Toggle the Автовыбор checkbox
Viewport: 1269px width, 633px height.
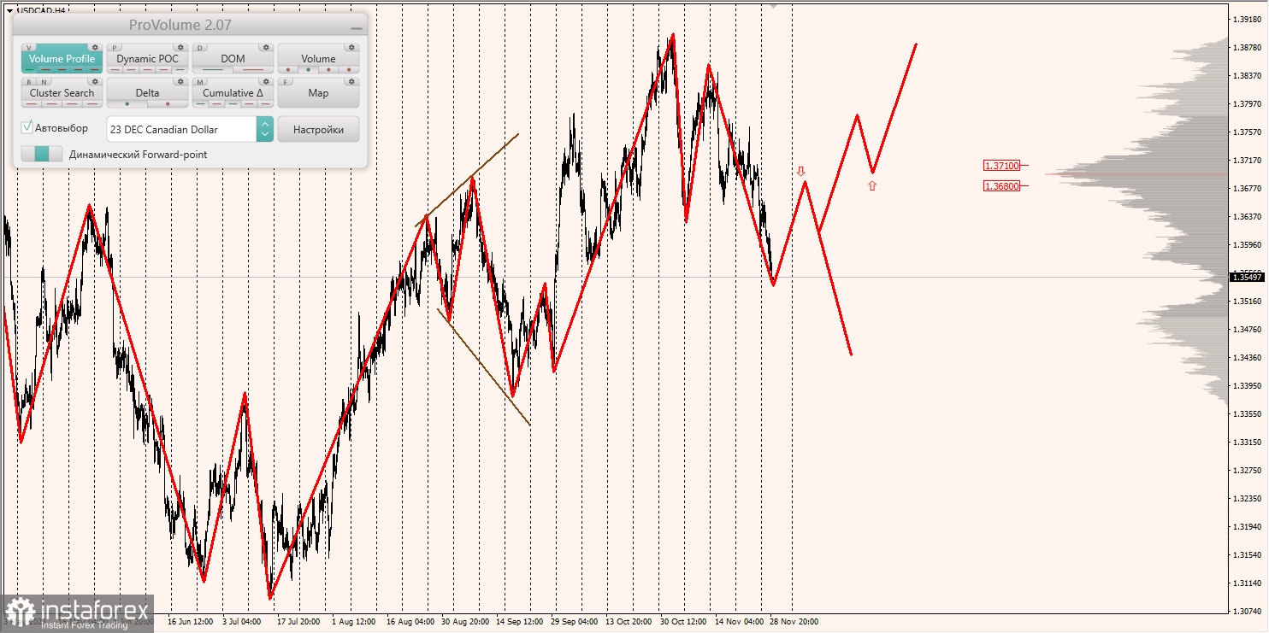(27, 127)
